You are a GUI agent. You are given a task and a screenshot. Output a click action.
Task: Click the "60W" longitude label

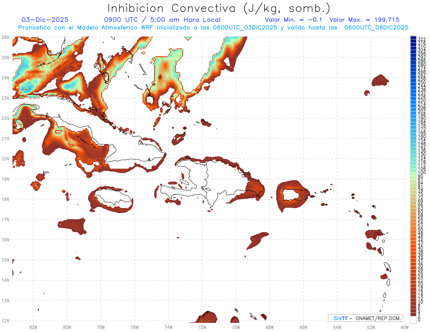coord(405,327)
